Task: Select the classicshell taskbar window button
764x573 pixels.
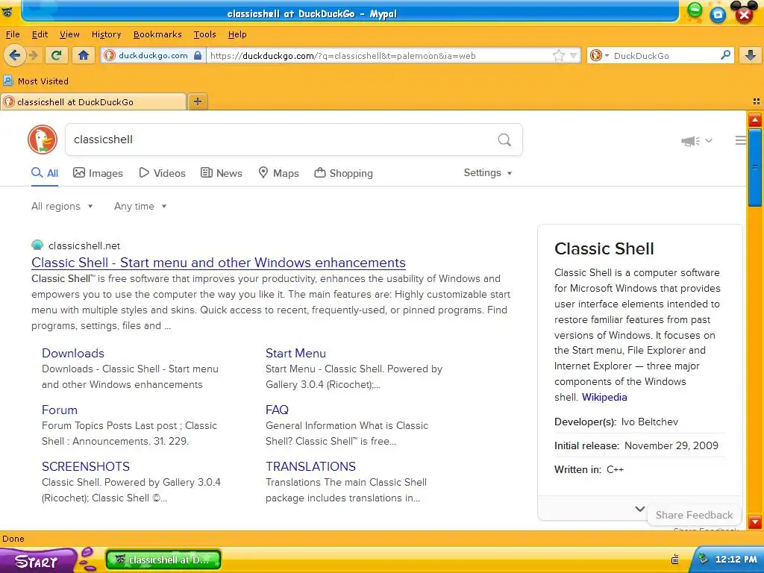Action: pos(163,560)
